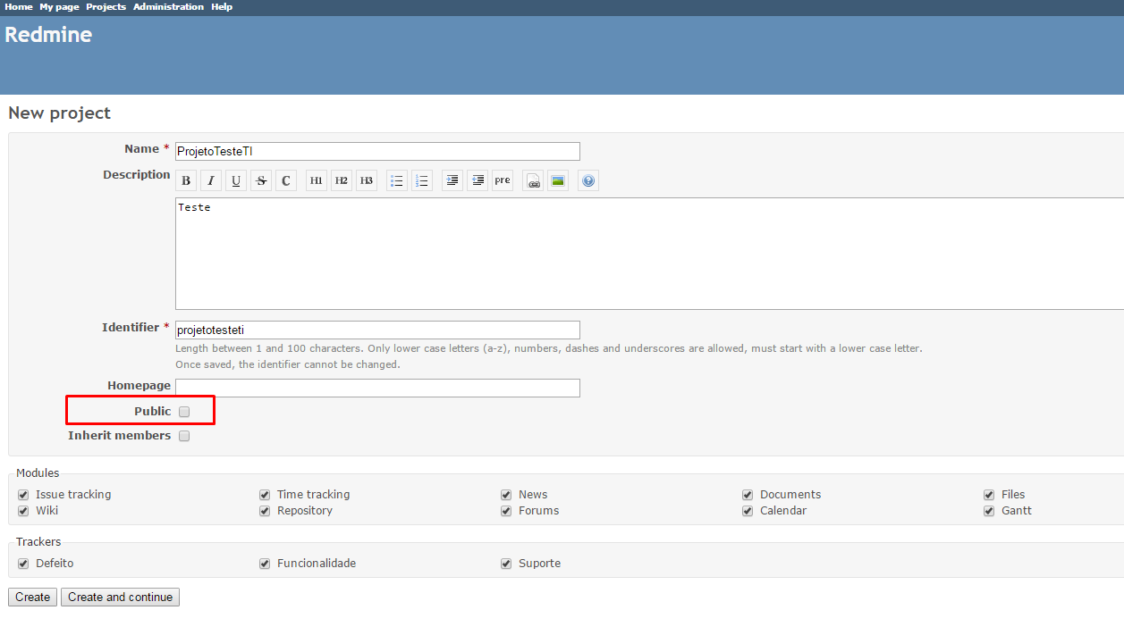Insert a numbered list in description
Image resolution: width=1124 pixels, height=627 pixels.
(x=422, y=181)
